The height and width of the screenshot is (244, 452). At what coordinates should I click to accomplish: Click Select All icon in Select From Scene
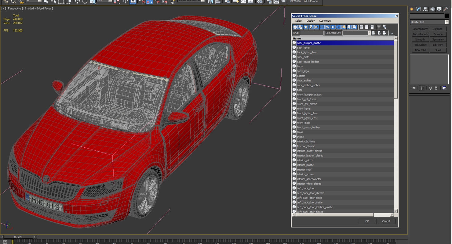click(x=361, y=27)
